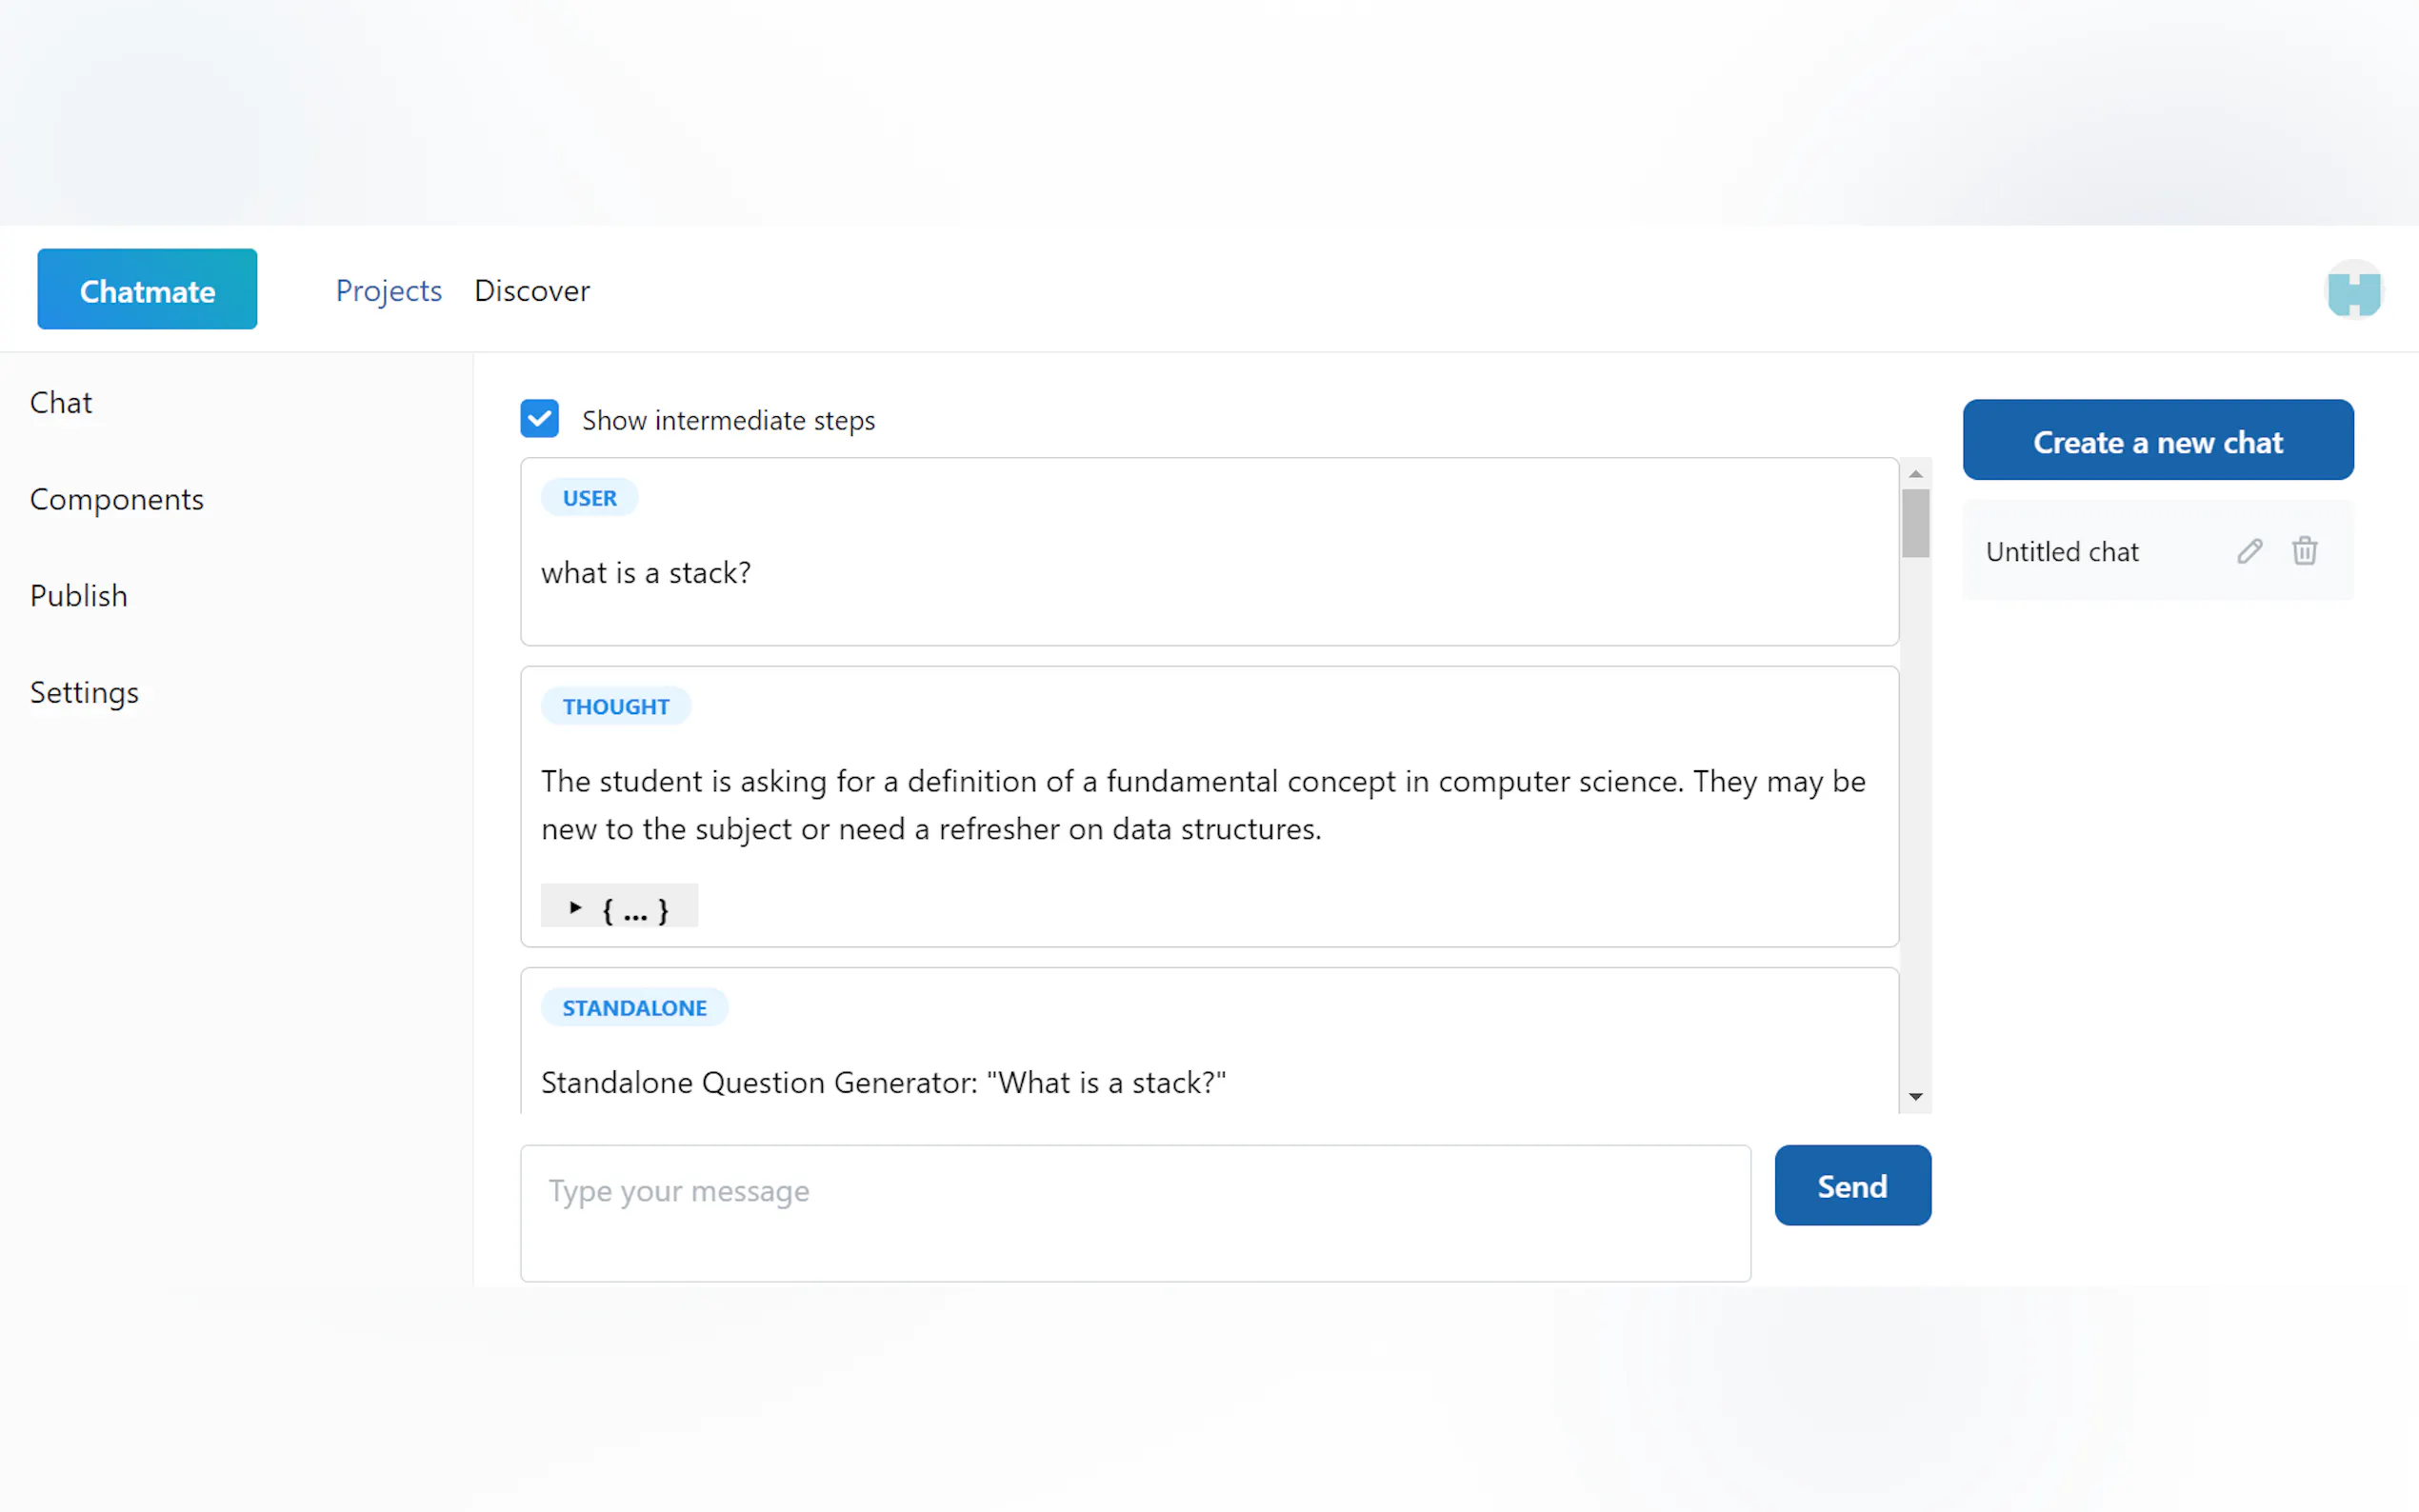Click the pencil icon to rename Untitled chat

pyautogui.click(x=2249, y=551)
